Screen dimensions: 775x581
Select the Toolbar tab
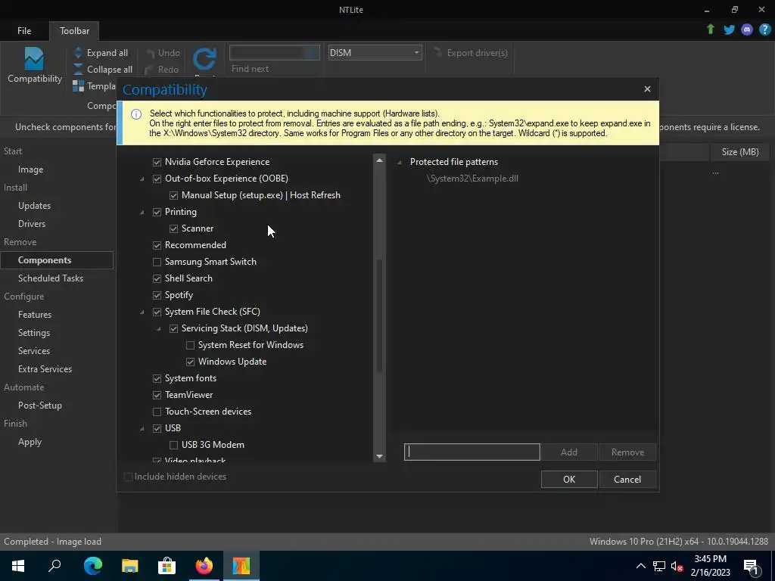(x=75, y=30)
